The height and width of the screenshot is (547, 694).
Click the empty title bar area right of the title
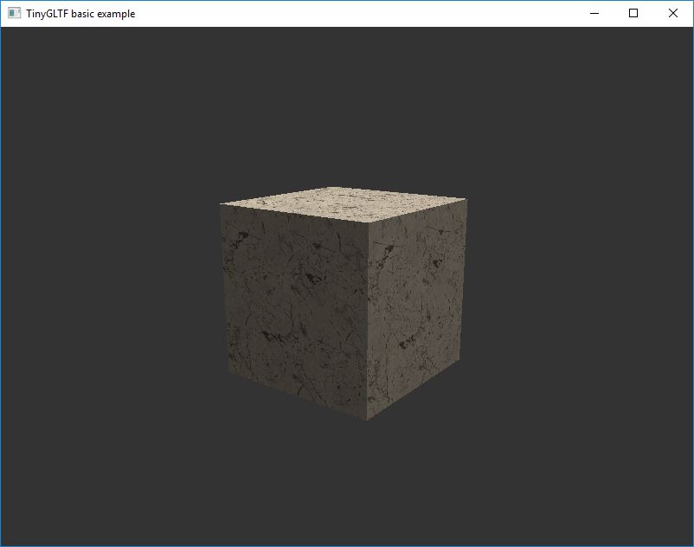(346, 13)
